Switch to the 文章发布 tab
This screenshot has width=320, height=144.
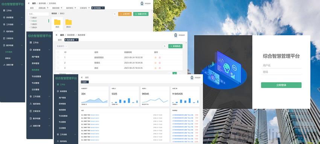(x=84, y=8)
